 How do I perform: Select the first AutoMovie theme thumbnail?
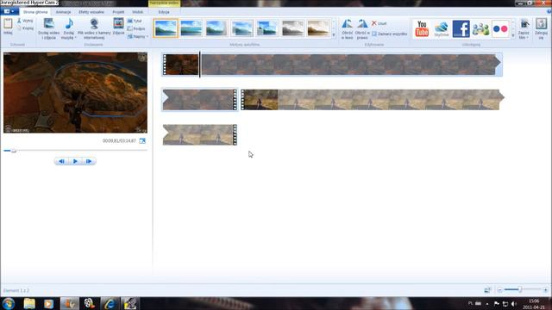pos(166,28)
